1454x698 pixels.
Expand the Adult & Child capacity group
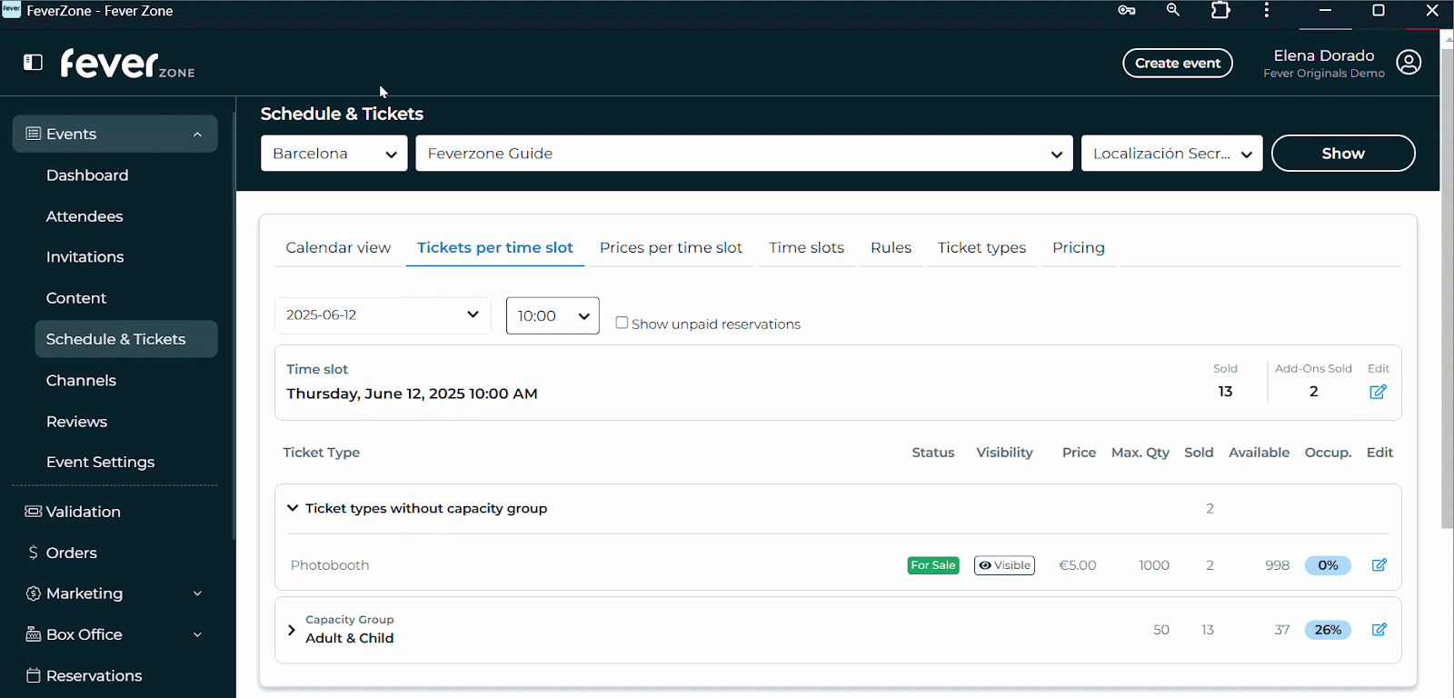click(x=292, y=630)
